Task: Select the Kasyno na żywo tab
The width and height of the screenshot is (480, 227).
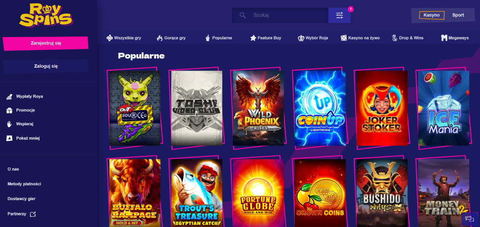Action: point(361,38)
